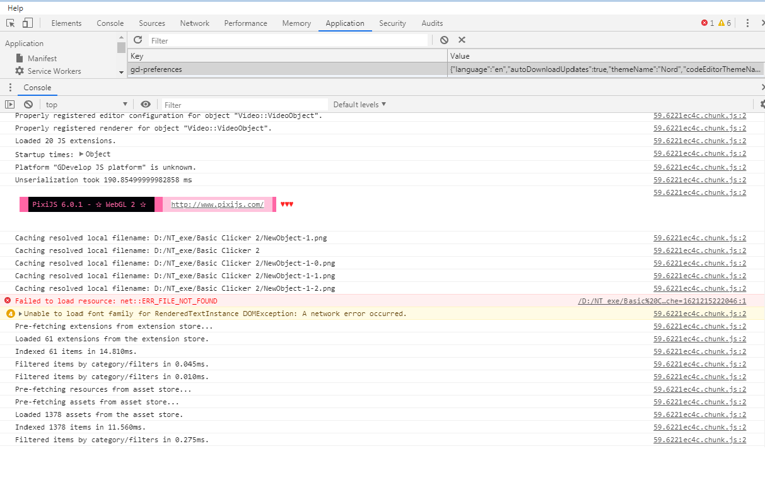765x487 pixels.
Task: Click the gd-preferences value cell
Action: pyautogui.click(x=606, y=69)
